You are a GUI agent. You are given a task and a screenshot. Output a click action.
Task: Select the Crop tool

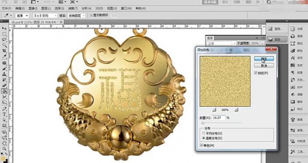4,51
